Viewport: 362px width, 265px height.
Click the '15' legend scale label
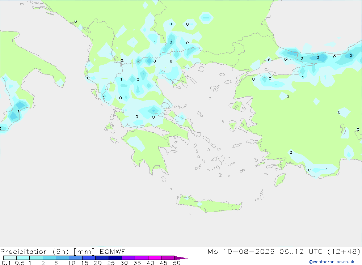pos(84,263)
